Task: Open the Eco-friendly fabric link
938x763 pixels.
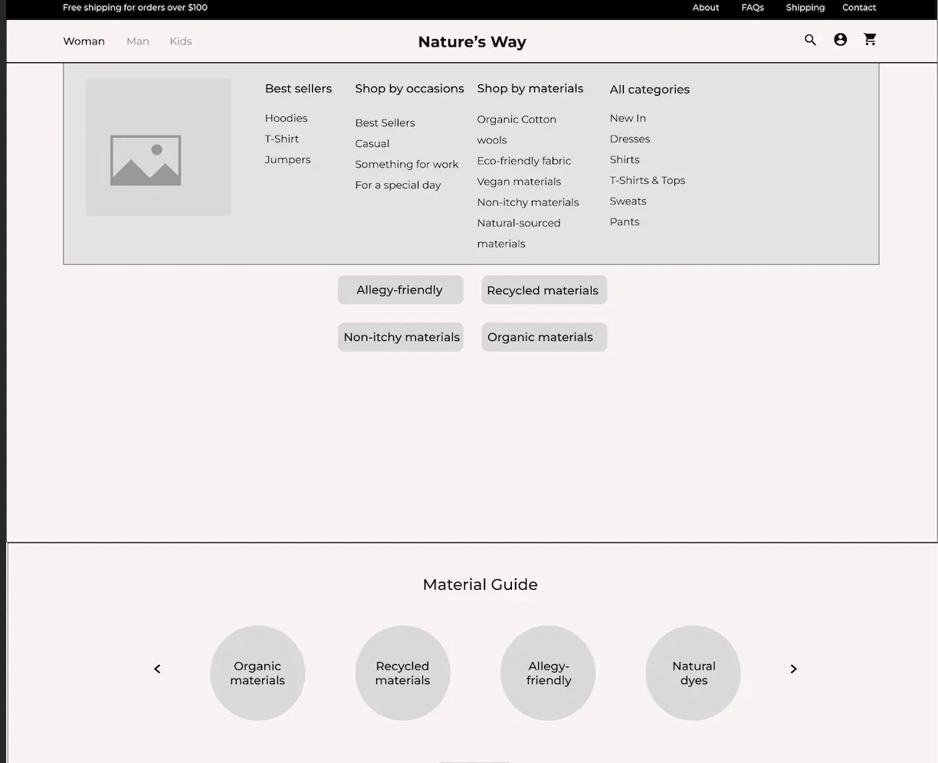Action: 524,161
